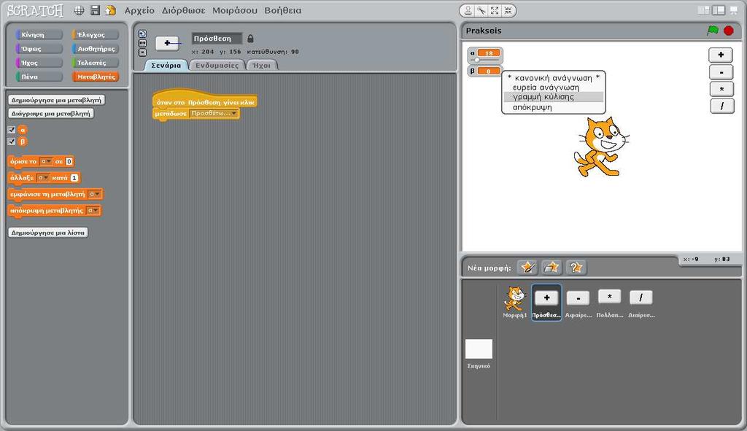Toggle checkbox for variable α
747x431 pixels.
12,130
